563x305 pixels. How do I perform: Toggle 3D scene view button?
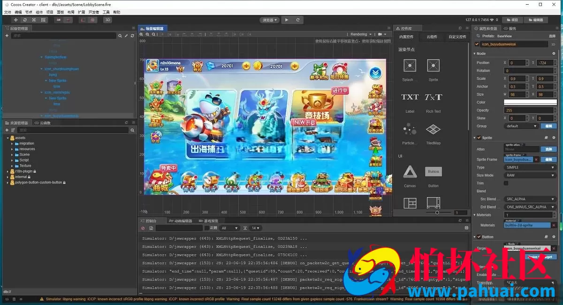(107, 20)
